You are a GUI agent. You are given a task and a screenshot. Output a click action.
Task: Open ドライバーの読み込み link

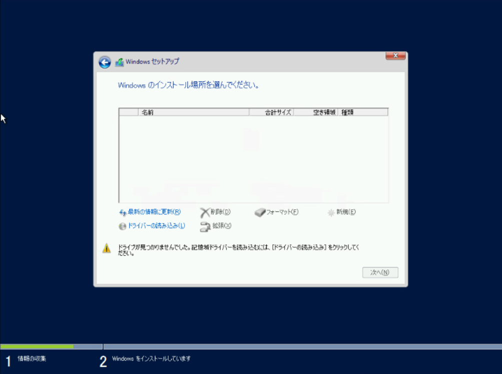pyautogui.click(x=157, y=225)
